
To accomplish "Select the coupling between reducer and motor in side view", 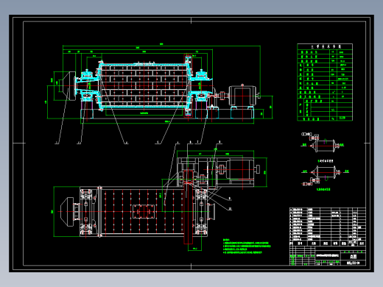I will [x=222, y=96].
